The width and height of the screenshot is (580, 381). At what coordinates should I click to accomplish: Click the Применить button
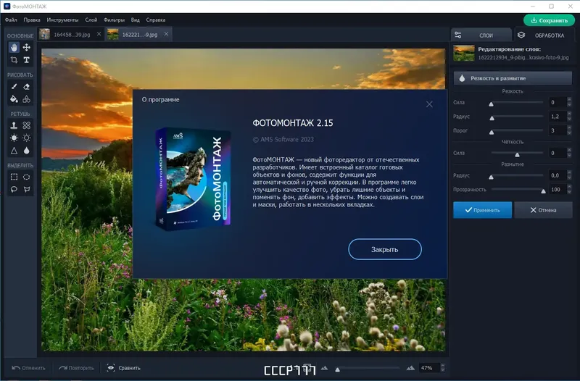[x=482, y=210]
